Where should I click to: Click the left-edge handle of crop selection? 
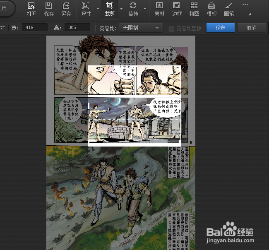(x=89, y=105)
